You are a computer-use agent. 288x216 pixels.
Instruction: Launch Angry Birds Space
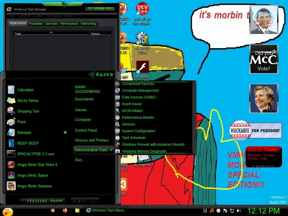click(28, 175)
